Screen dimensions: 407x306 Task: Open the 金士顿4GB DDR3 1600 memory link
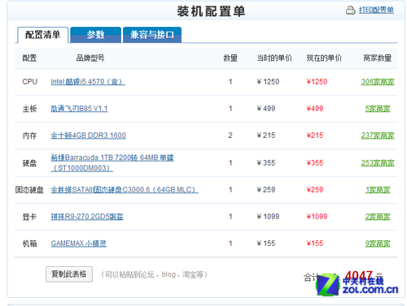88,136
